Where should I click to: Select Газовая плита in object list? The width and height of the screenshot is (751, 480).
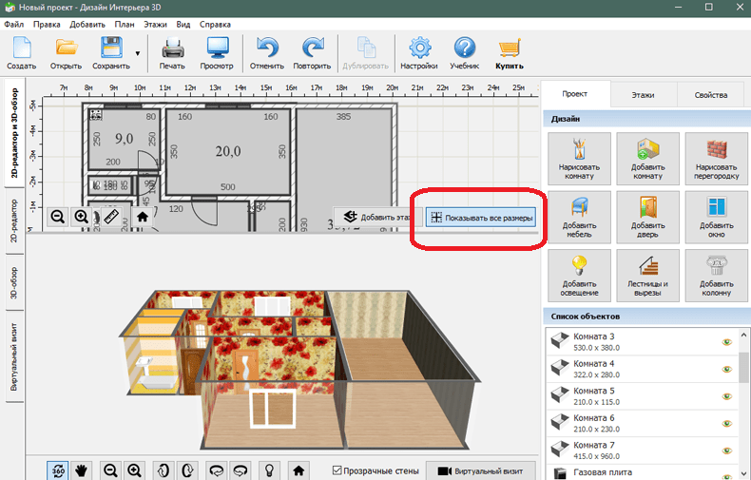[x=642, y=472]
